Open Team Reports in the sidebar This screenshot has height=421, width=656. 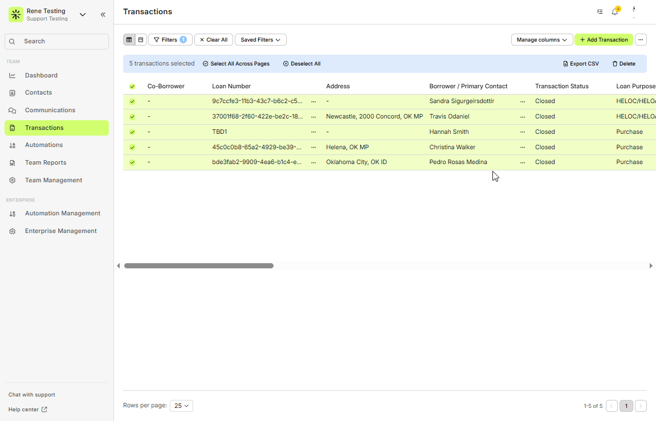[x=46, y=162]
